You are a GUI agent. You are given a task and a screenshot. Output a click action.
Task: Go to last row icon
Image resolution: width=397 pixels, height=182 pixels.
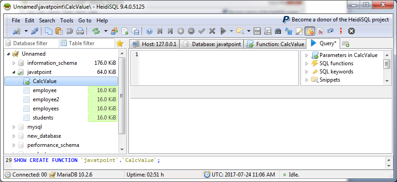[x=170, y=31]
